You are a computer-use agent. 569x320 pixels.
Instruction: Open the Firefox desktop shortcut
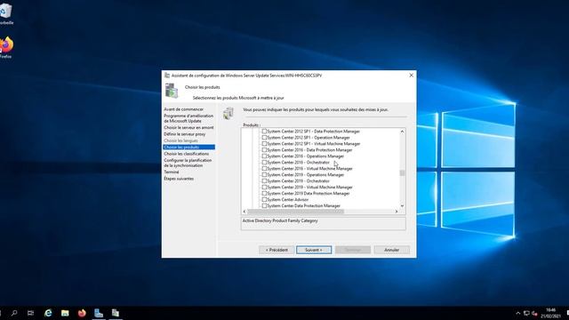[x=6, y=47]
